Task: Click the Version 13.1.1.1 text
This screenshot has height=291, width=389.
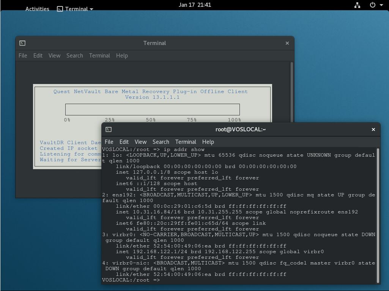Action: (152, 97)
